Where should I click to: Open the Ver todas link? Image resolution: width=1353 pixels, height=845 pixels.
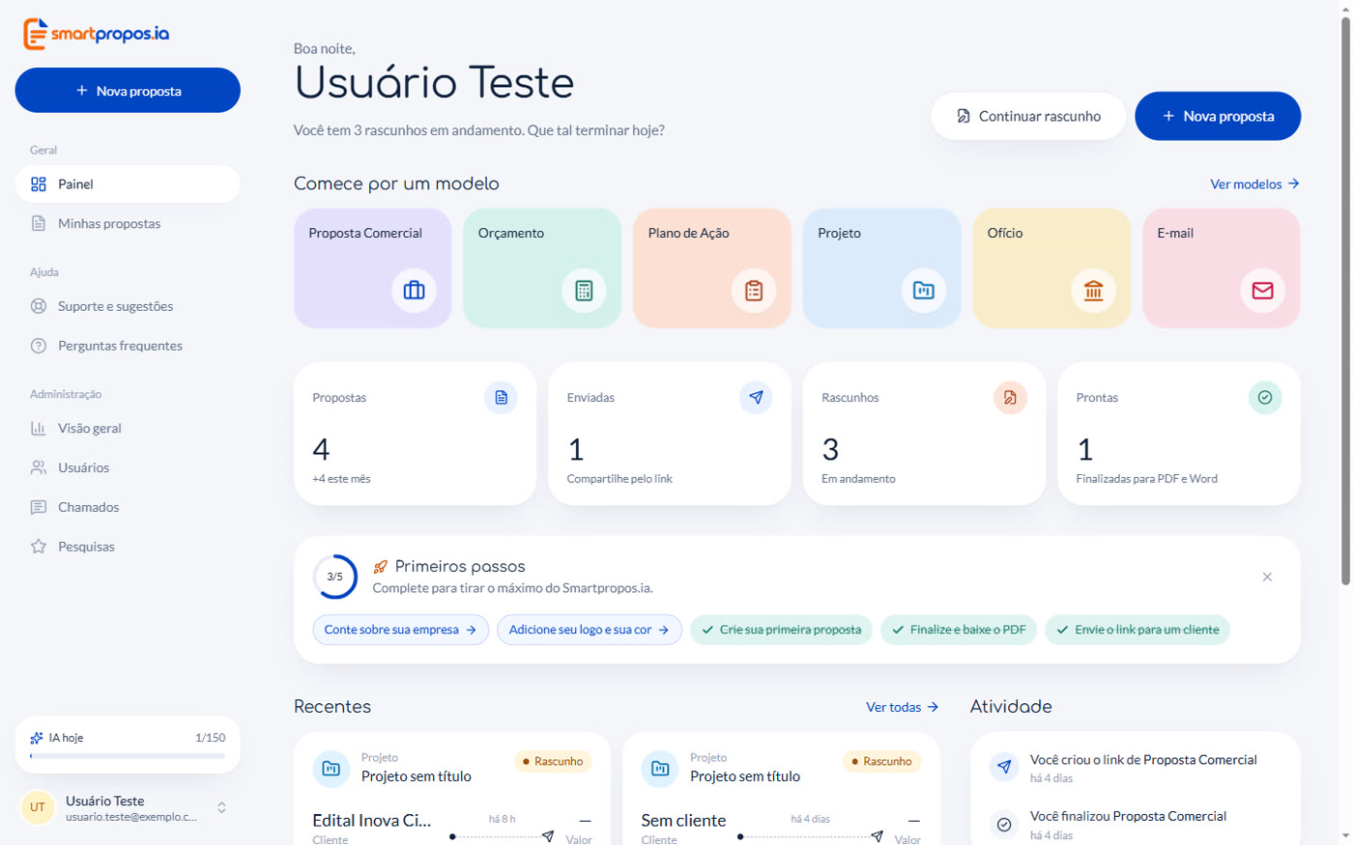903,707
